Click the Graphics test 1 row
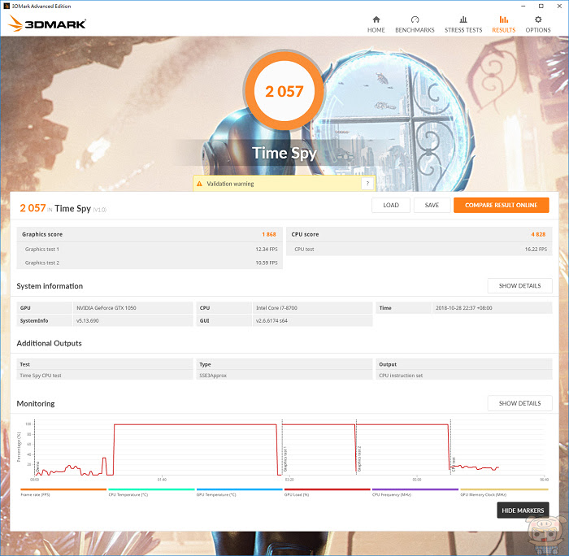The image size is (569, 556). click(150, 249)
